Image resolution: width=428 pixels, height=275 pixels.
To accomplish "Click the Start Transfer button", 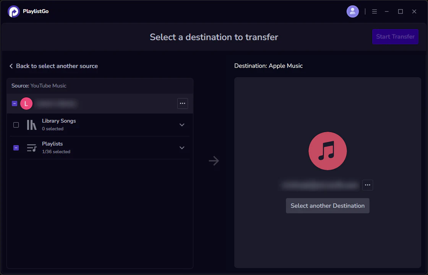I will click(395, 37).
